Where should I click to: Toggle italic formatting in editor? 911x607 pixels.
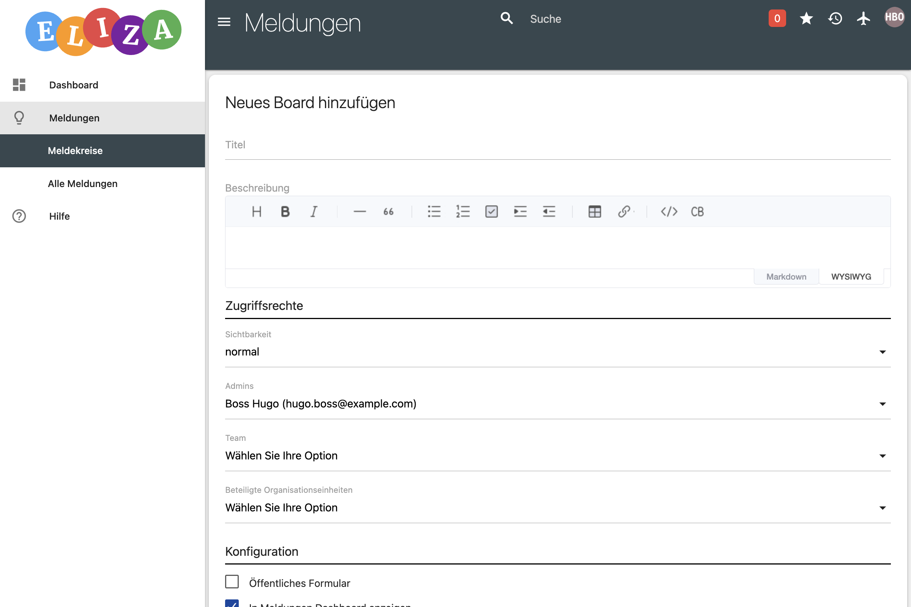(314, 212)
